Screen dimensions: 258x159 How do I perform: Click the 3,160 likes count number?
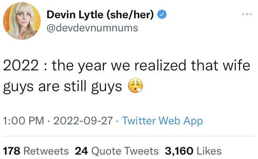click(x=179, y=151)
